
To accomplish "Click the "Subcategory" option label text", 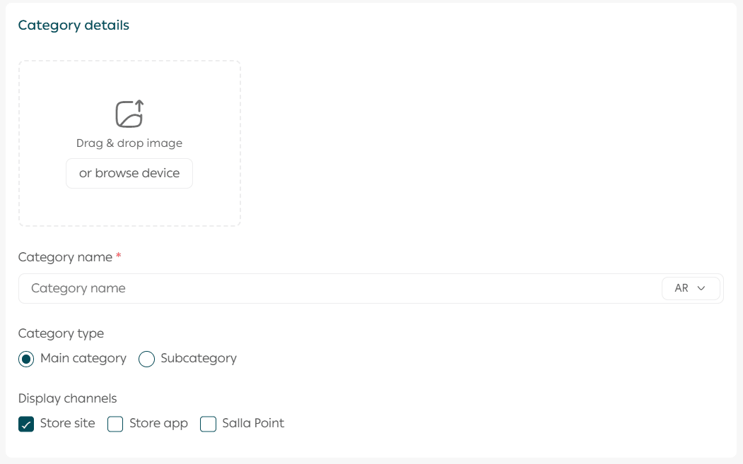I will tap(199, 358).
